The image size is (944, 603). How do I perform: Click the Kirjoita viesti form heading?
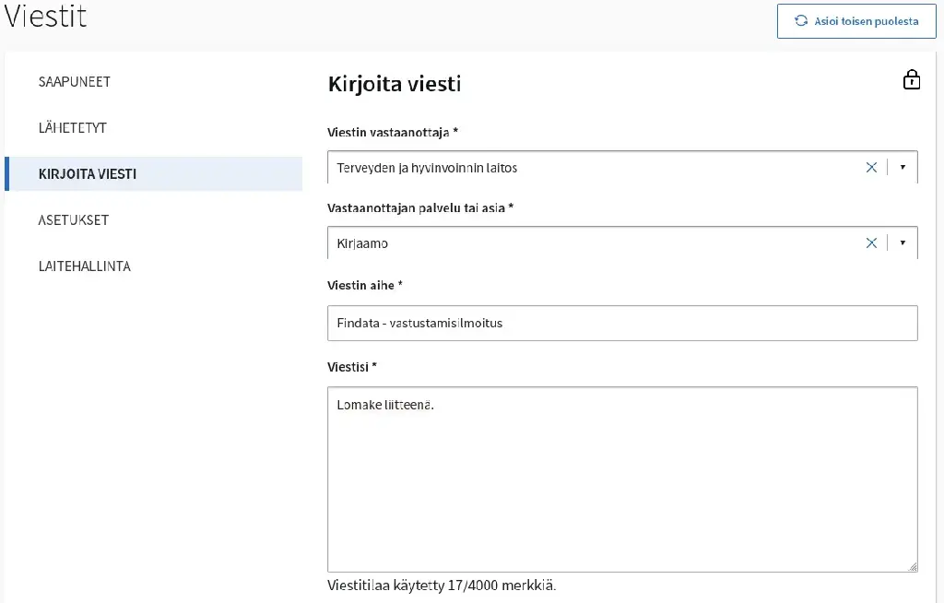pyautogui.click(x=395, y=84)
